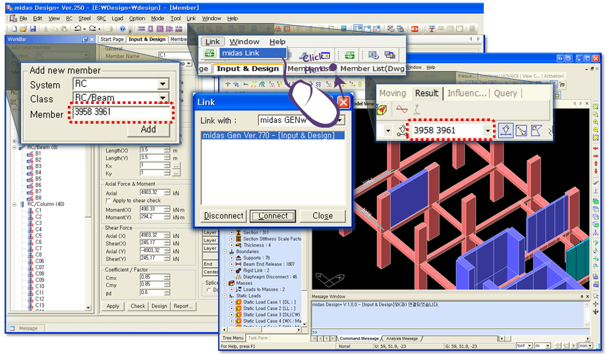Collapse the Boundaries tree node
The width and height of the screenshot is (607, 354).
tap(225, 251)
